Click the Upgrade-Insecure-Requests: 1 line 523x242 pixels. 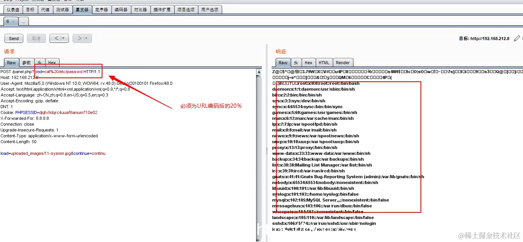pos(30,130)
